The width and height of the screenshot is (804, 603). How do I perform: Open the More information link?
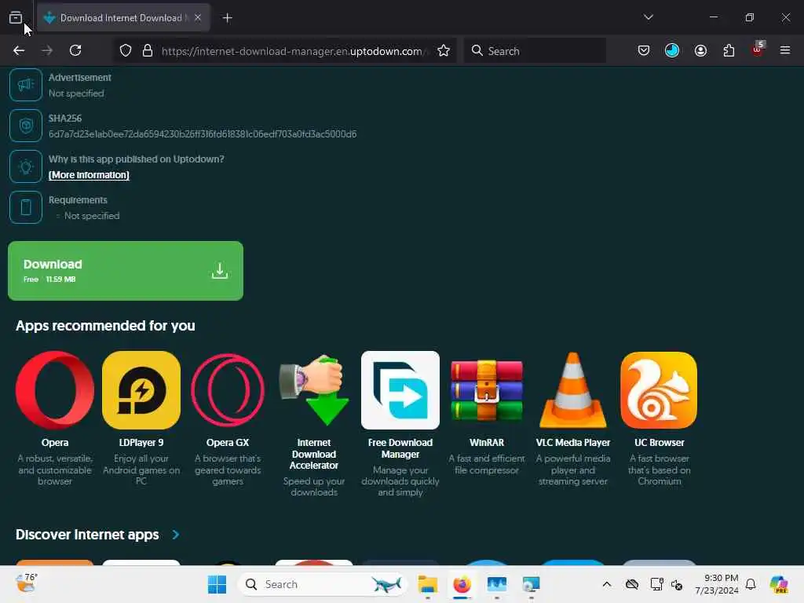click(x=89, y=175)
